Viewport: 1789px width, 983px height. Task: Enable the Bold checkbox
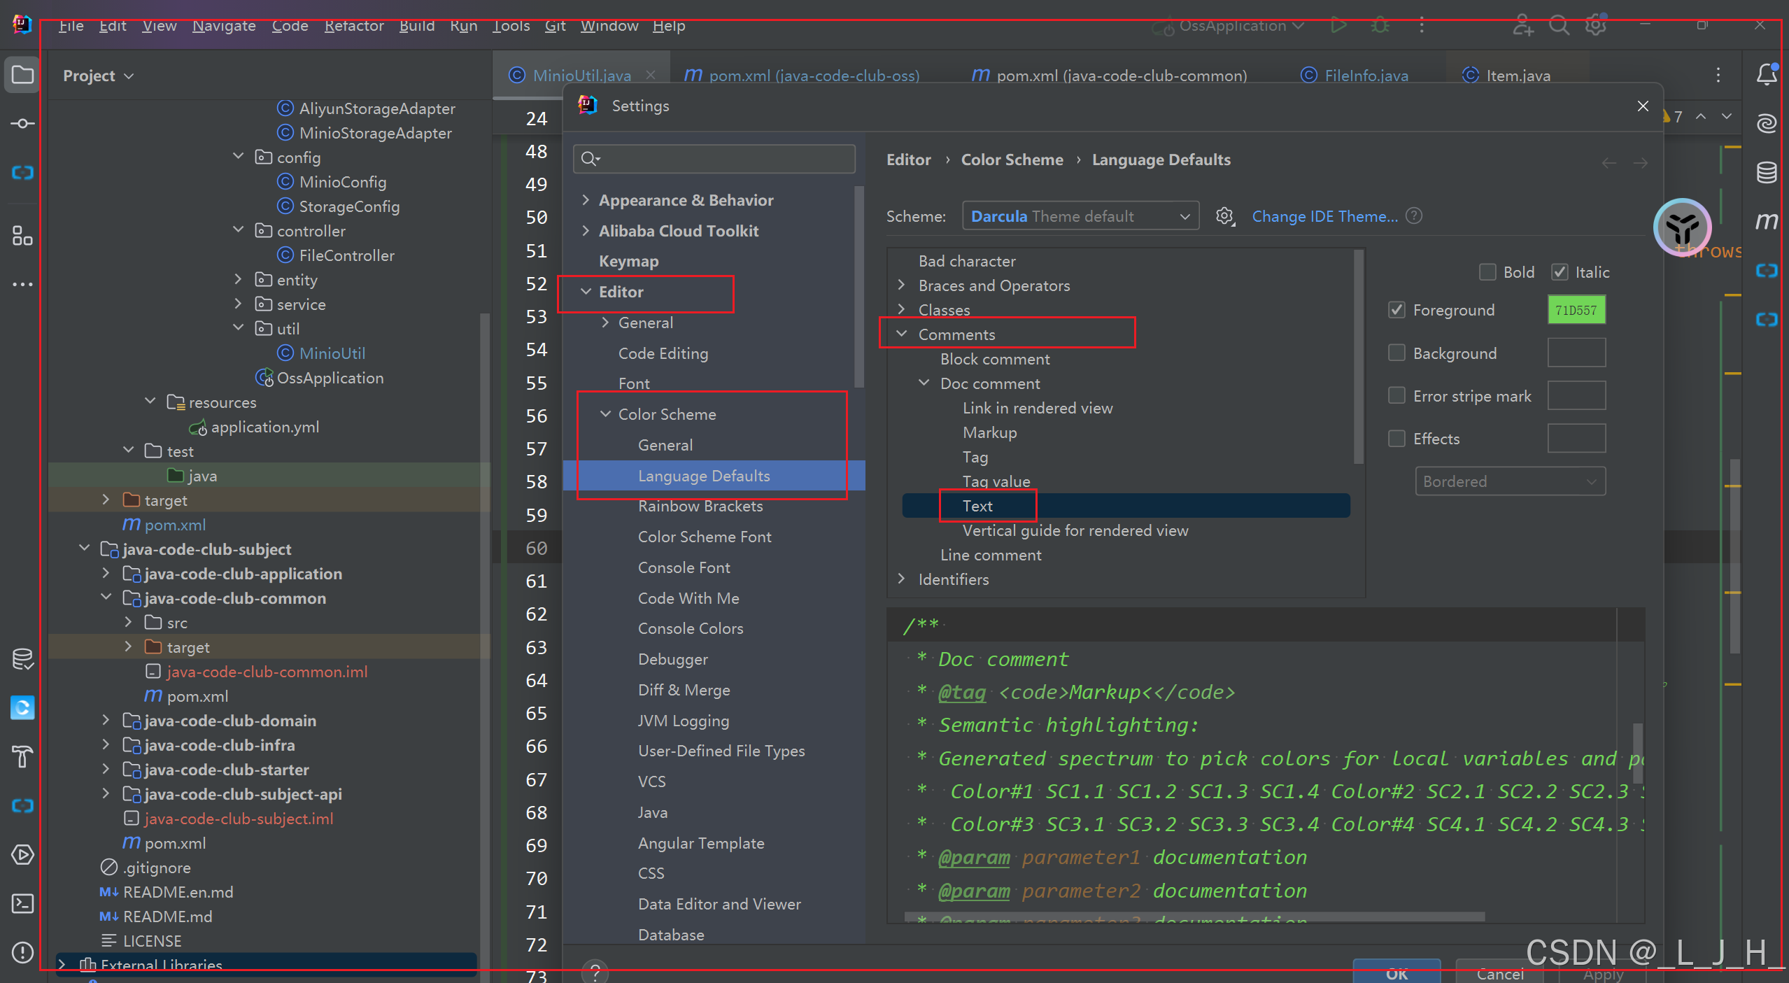click(1487, 272)
